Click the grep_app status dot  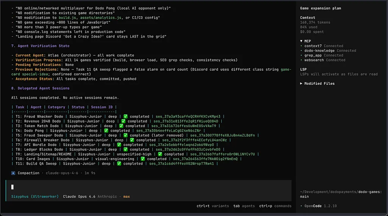point(301,55)
